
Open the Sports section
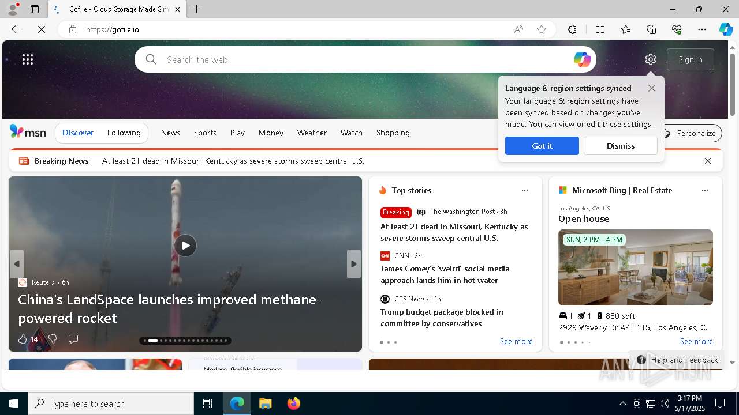click(205, 133)
